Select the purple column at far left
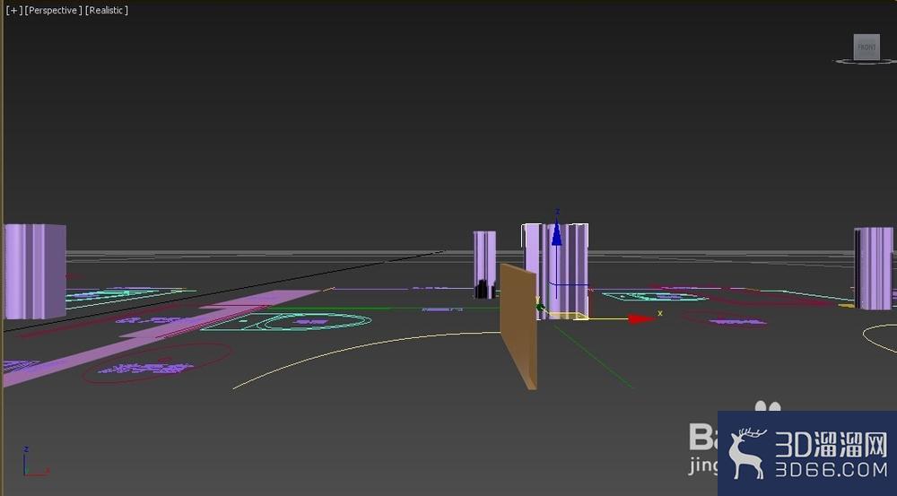This screenshot has height=496, width=897. [x=34, y=271]
